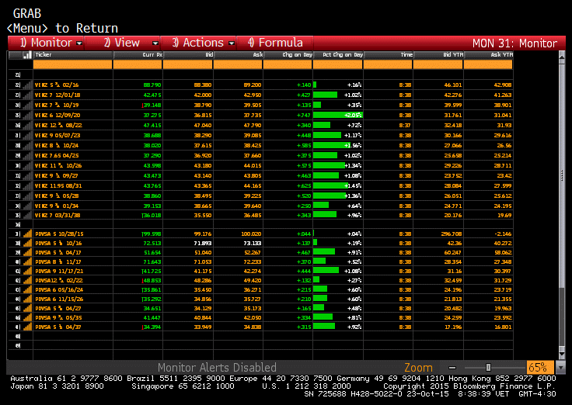Sort by the Ticker column header
The width and height of the screenshot is (572, 405).
[72, 55]
